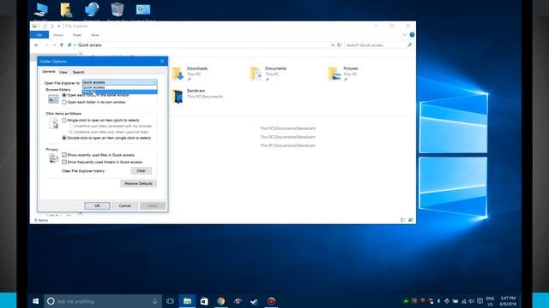The image size is (549, 308).
Task: Select single-click to open an item
Action: tap(64, 120)
